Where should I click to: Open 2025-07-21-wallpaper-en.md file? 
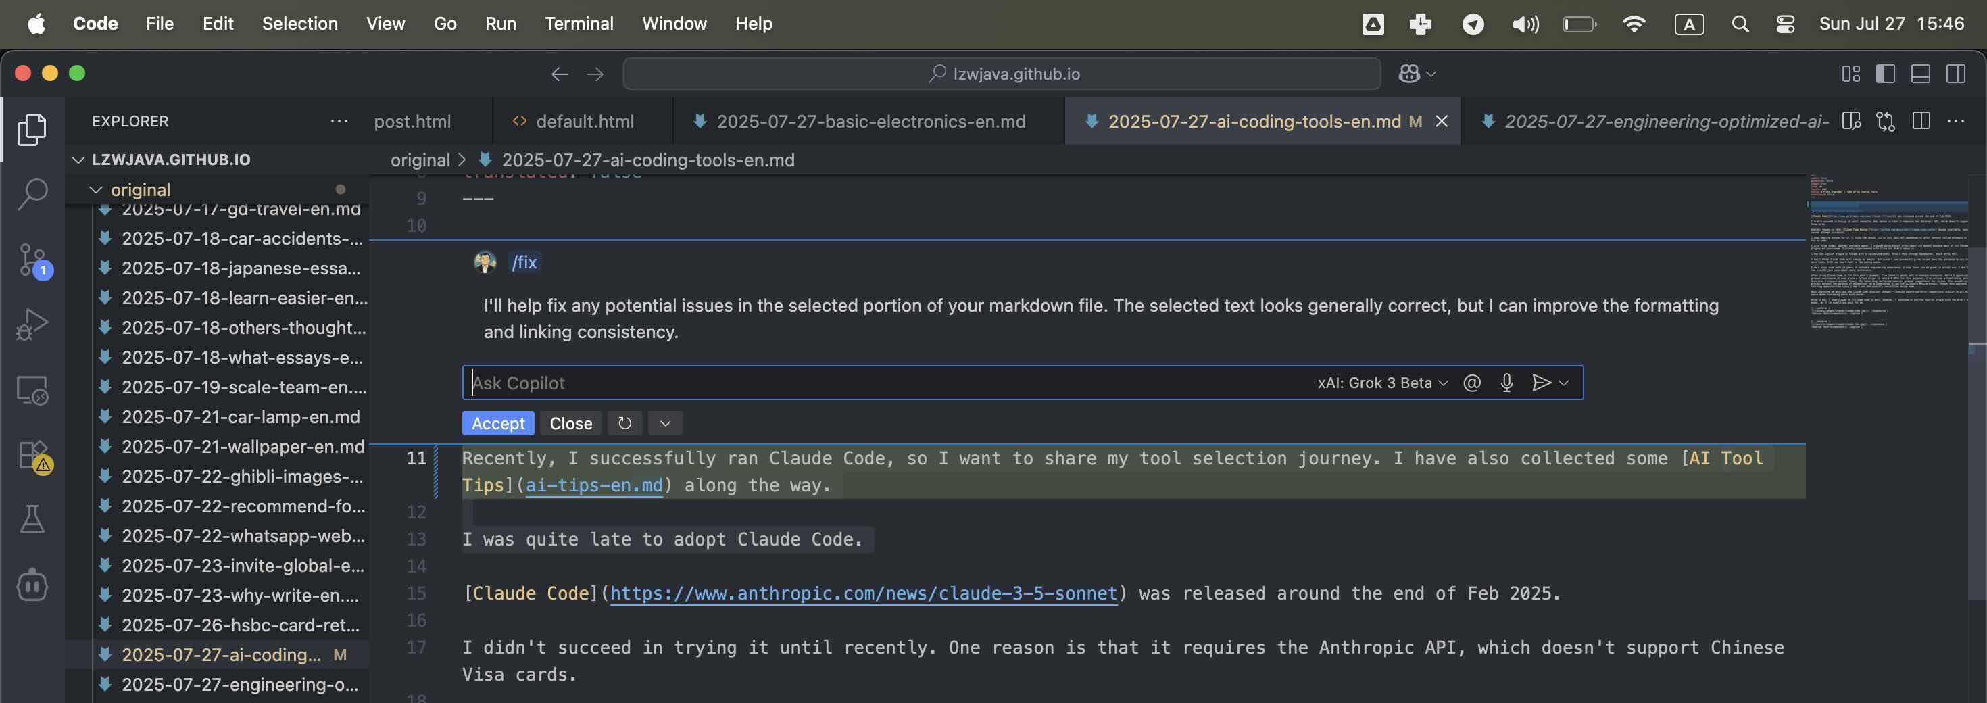tap(243, 447)
